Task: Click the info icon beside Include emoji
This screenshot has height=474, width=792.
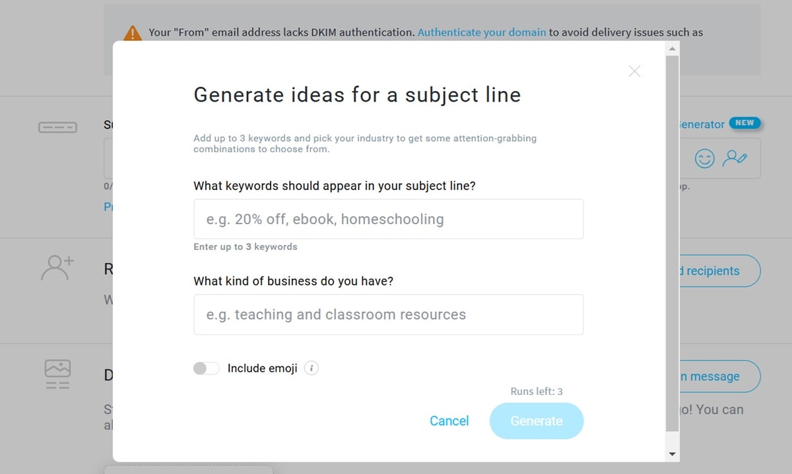Action: pos(312,369)
